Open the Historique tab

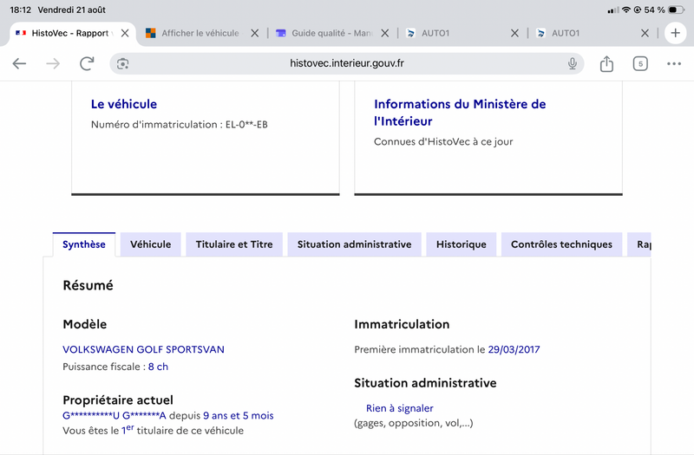(462, 244)
